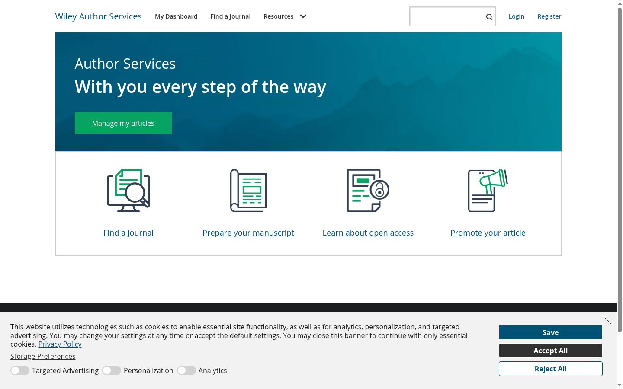Click the Login link
Screen dimensions: 623x389
coord(517,16)
